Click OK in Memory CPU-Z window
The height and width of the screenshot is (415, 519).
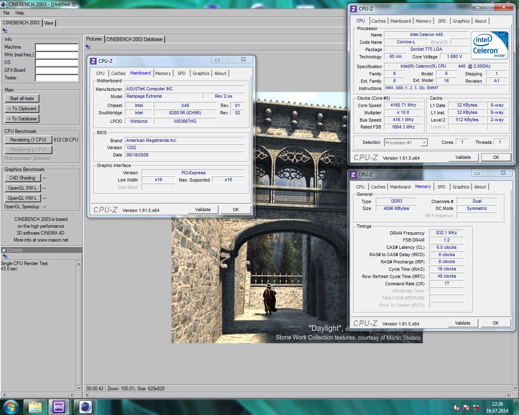(x=496, y=323)
